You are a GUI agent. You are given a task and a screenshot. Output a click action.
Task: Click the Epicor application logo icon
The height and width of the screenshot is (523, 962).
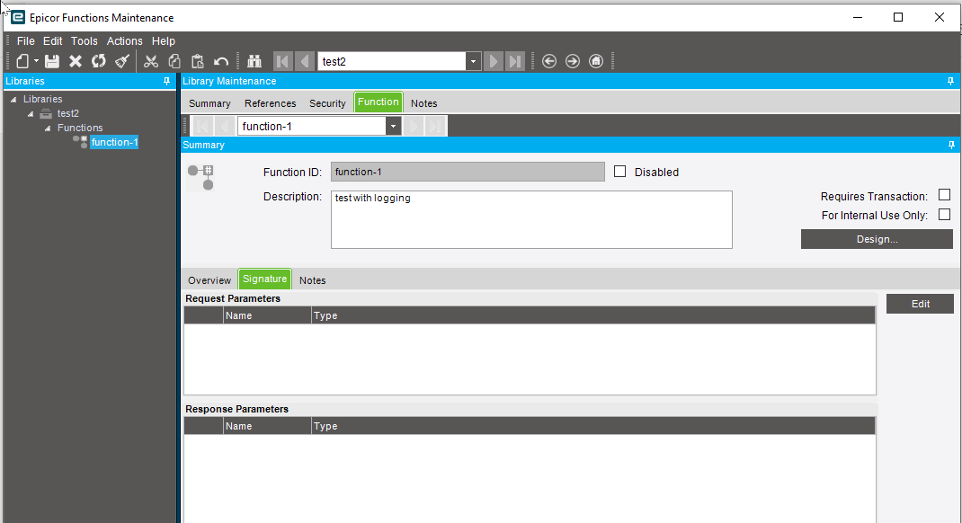coord(18,17)
